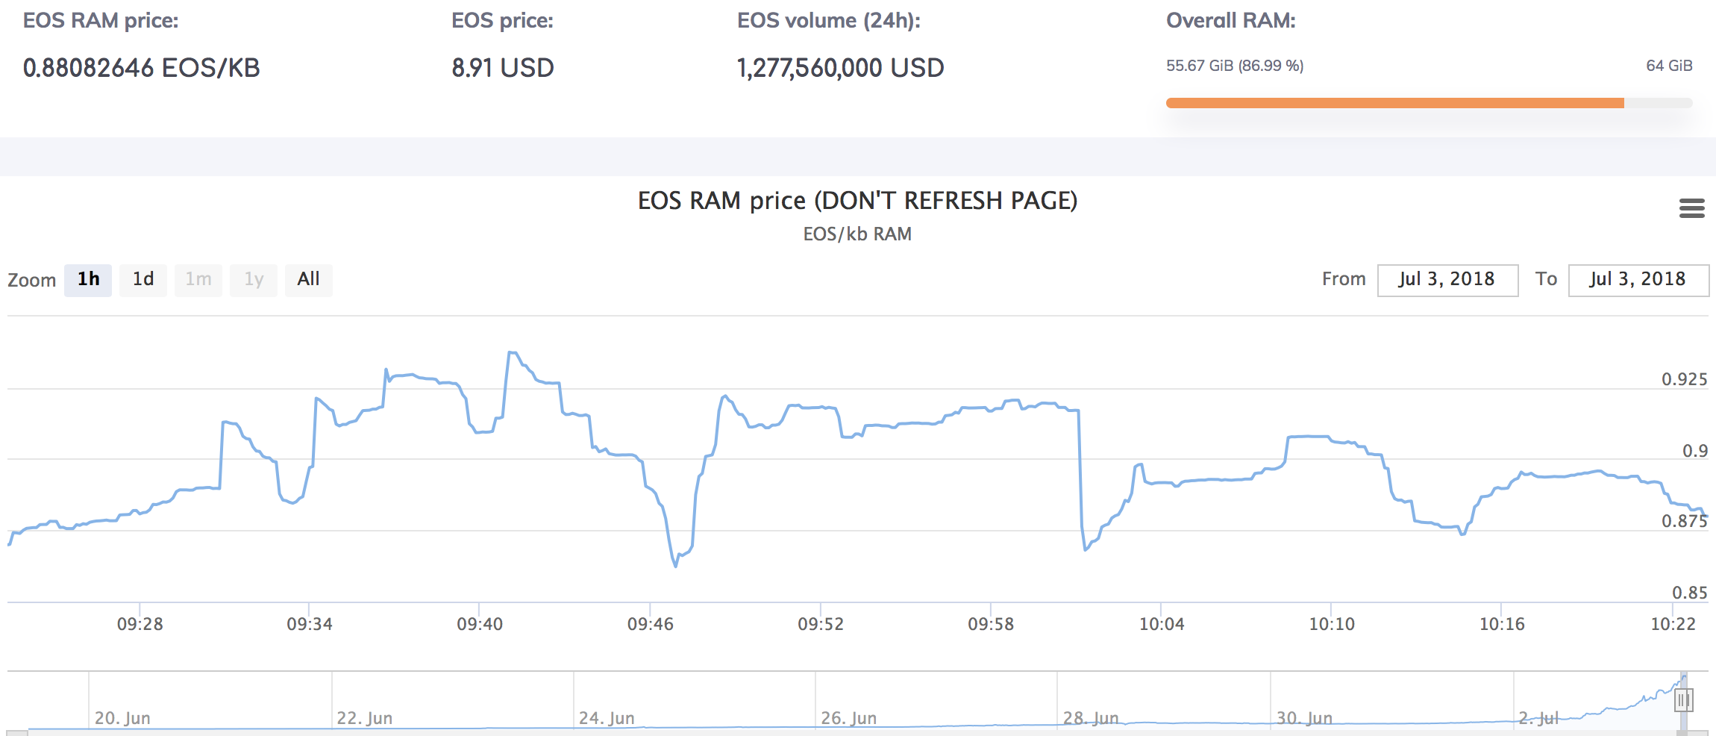Click the From date input field
The width and height of the screenshot is (1716, 736).
tap(1447, 280)
